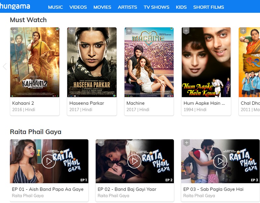Screen dimensions: 260x203
Task: Open the Haseena Parkar title link
Action: 87,103
